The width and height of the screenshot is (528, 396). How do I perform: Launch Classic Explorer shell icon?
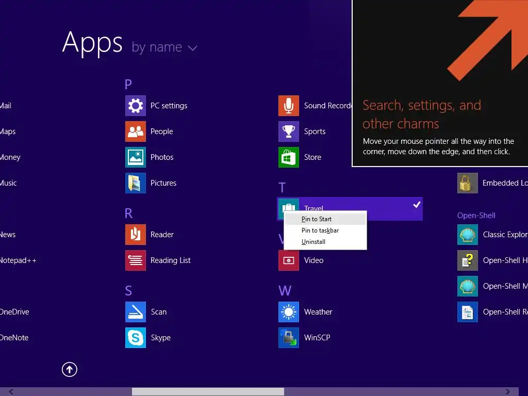(x=467, y=235)
